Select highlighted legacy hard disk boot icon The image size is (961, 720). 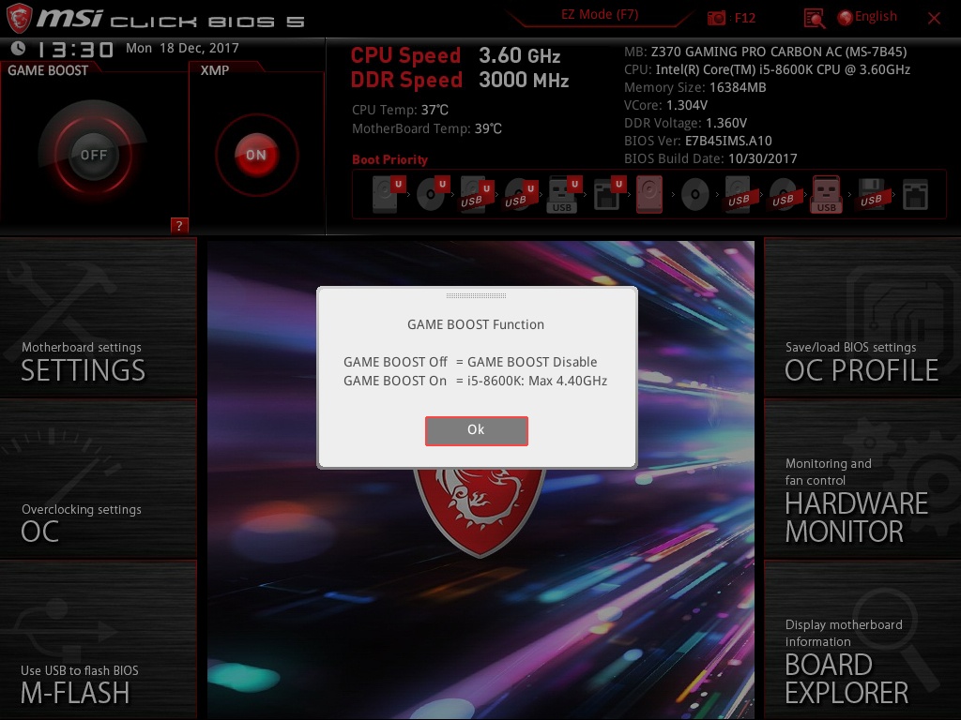(649, 194)
